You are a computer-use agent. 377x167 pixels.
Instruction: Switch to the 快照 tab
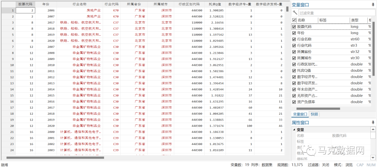[x=314, y=114]
